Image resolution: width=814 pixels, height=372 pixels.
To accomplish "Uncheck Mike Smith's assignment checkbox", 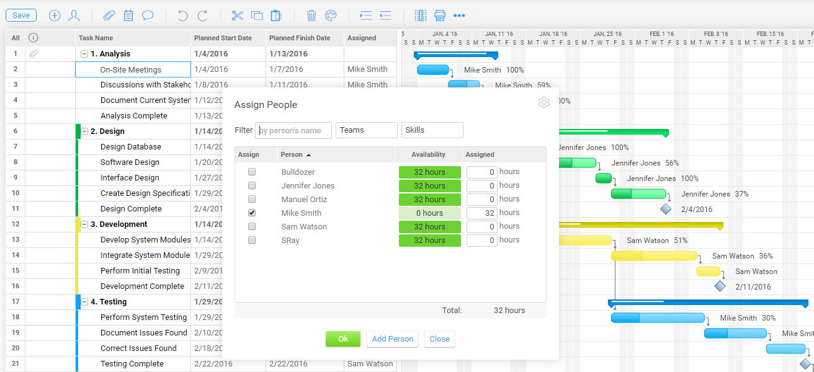I will (251, 213).
